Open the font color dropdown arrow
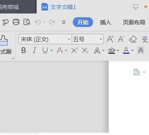Viewport: 149px width, 135px height. (x=133, y=50)
